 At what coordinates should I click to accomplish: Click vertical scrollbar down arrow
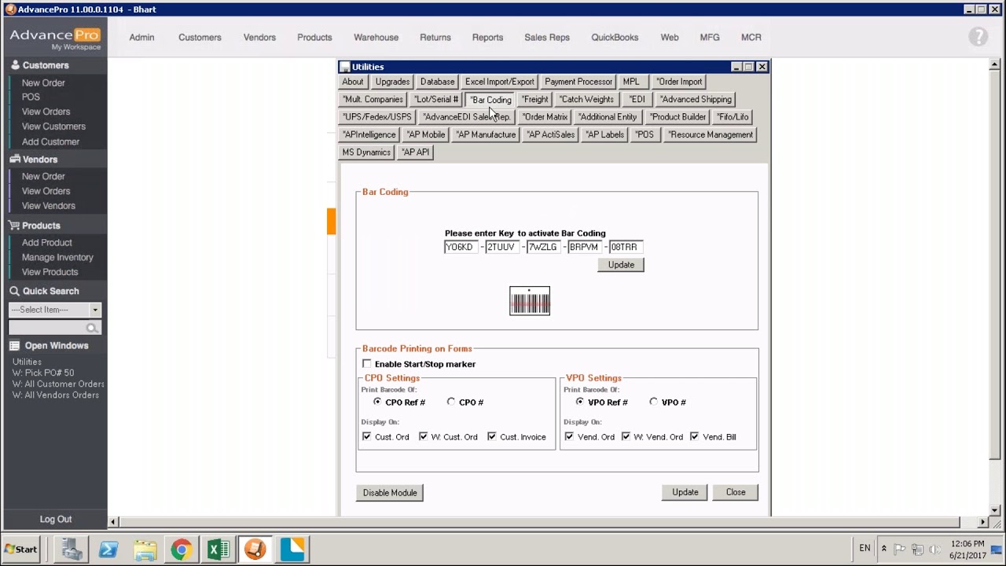point(995,510)
